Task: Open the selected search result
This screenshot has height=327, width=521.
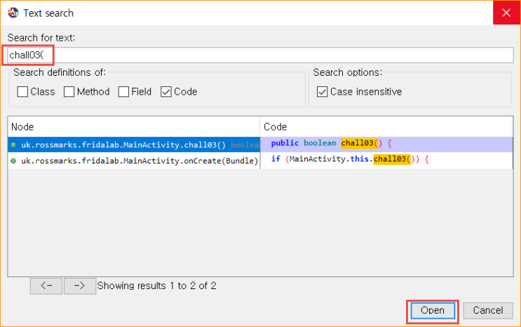Action: [433, 311]
